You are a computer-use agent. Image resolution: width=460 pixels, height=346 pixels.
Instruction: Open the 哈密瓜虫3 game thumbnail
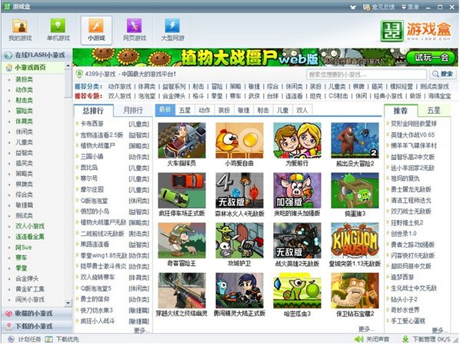coord(297,291)
